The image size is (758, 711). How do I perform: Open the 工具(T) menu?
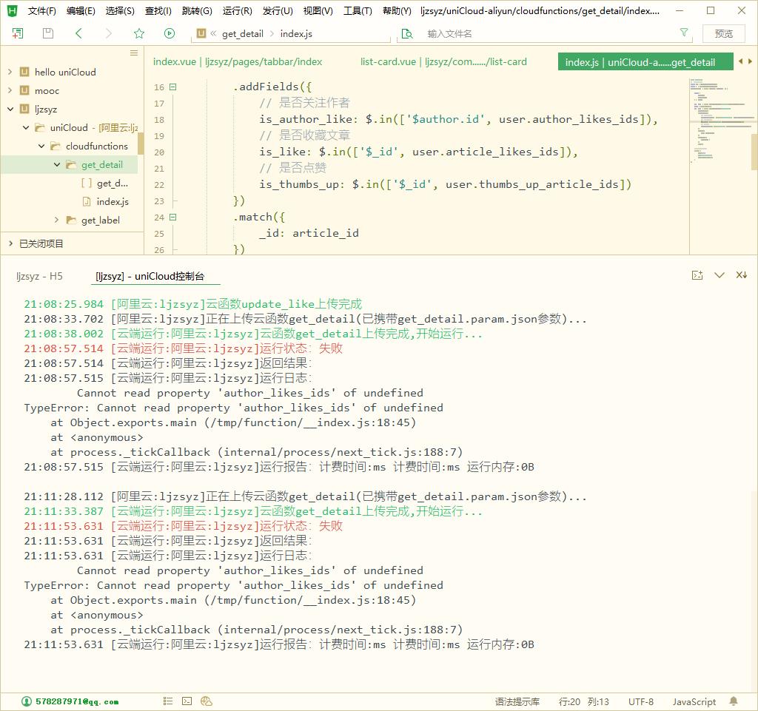(x=358, y=10)
